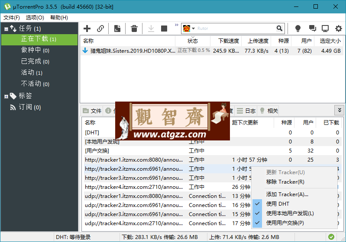Screen dimensions: 346x242
Task: Switch to the 日志 tab
Action: coord(246,111)
